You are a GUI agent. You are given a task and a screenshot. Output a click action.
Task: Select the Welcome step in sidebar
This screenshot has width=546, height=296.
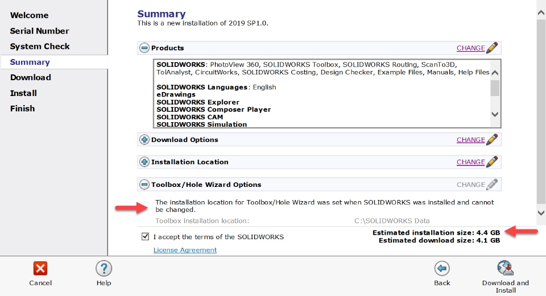tap(29, 15)
